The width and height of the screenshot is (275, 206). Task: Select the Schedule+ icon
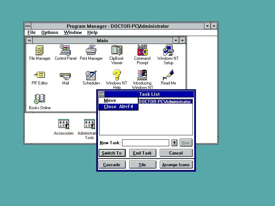(x=91, y=75)
